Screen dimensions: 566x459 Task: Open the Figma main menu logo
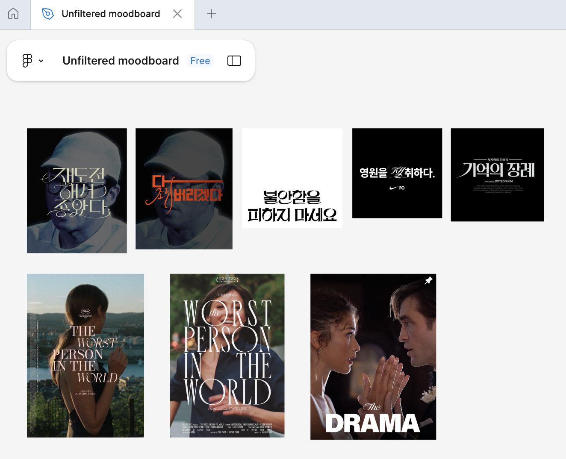[x=27, y=61]
